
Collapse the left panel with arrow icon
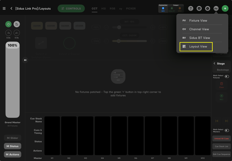(x=25, y=60)
